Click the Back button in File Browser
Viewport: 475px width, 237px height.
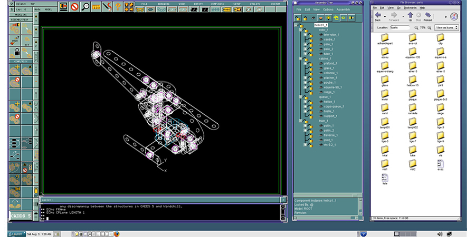[378, 18]
